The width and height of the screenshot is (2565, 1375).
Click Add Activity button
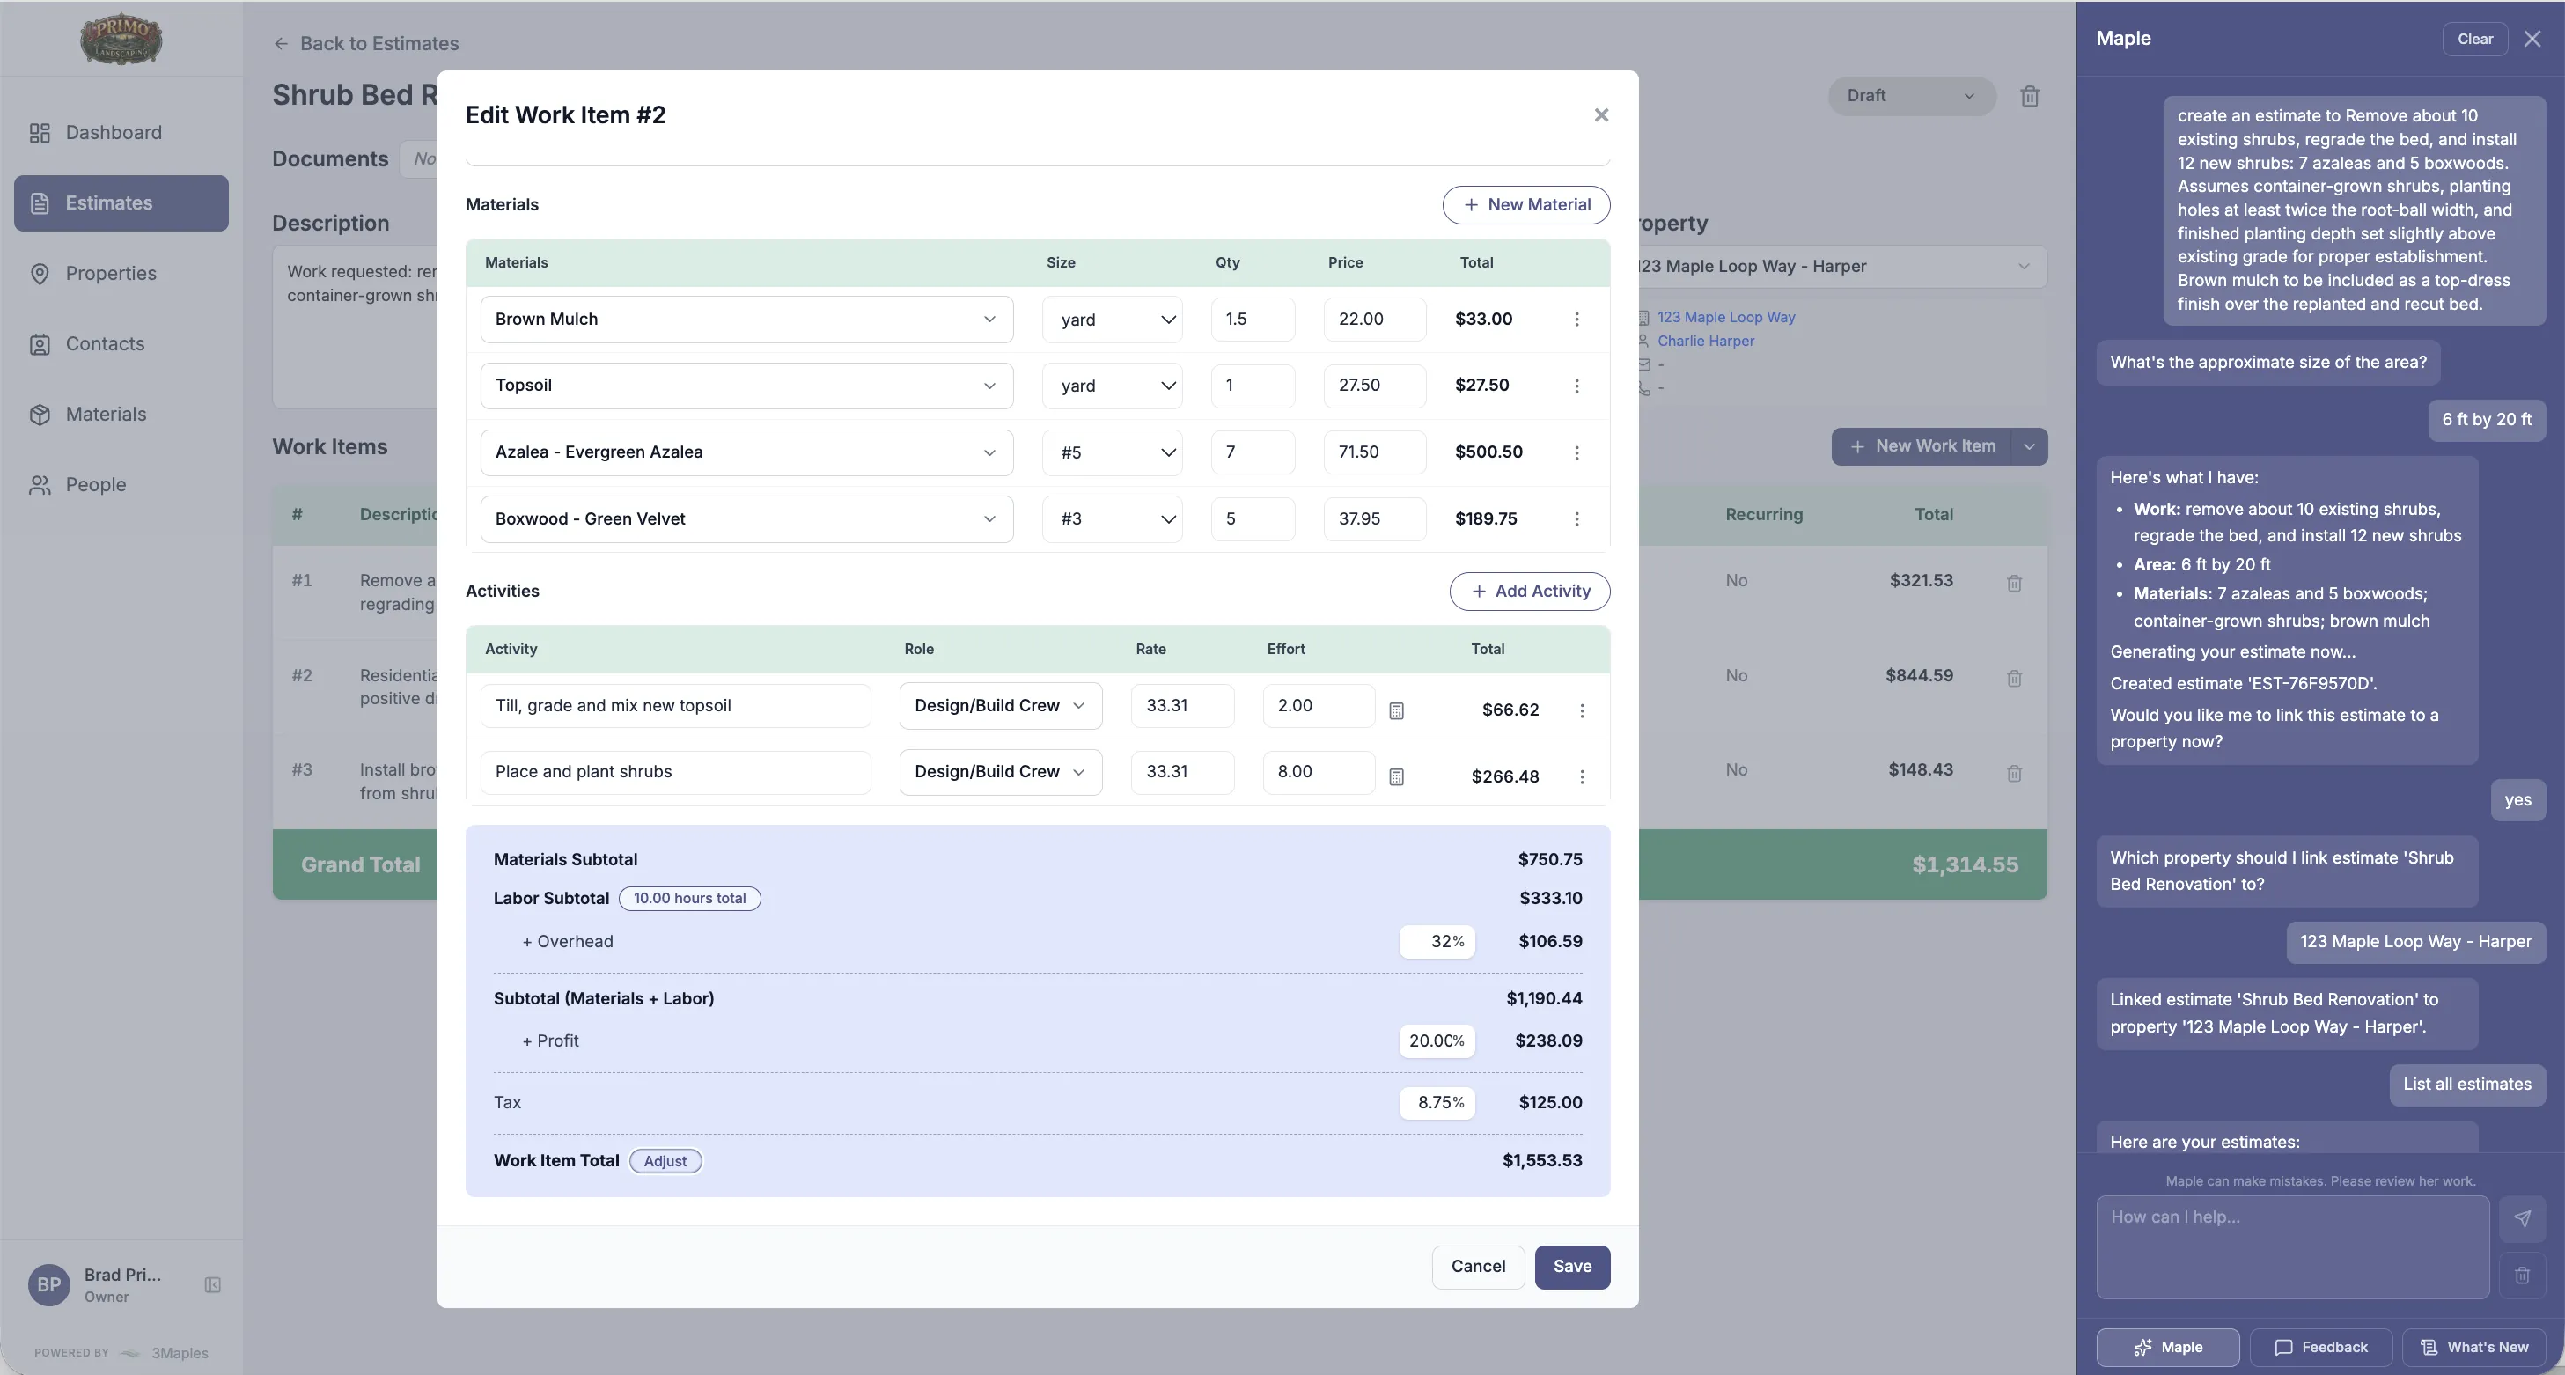coord(1530,592)
